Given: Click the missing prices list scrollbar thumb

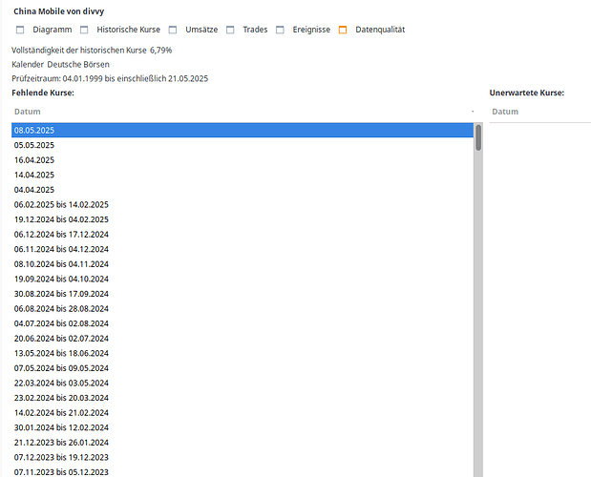Looking at the screenshot, I should coord(478,137).
